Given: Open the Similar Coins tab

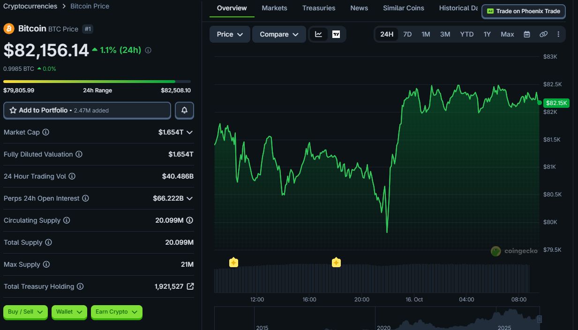Looking at the screenshot, I should click(404, 8).
